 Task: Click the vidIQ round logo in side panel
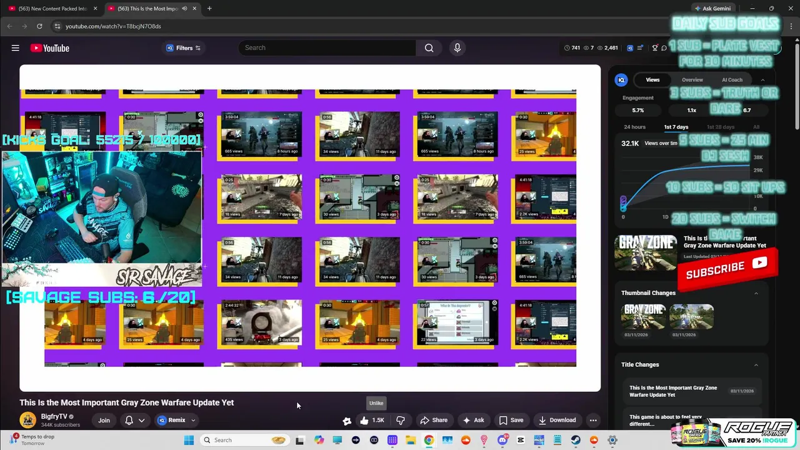[x=621, y=80]
